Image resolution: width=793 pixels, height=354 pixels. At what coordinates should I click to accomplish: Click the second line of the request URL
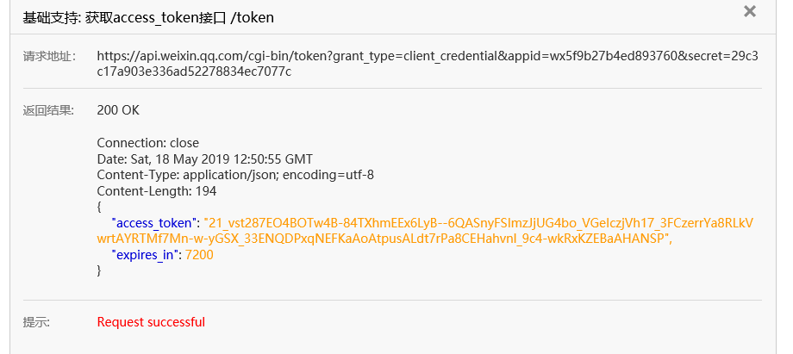[x=194, y=71]
